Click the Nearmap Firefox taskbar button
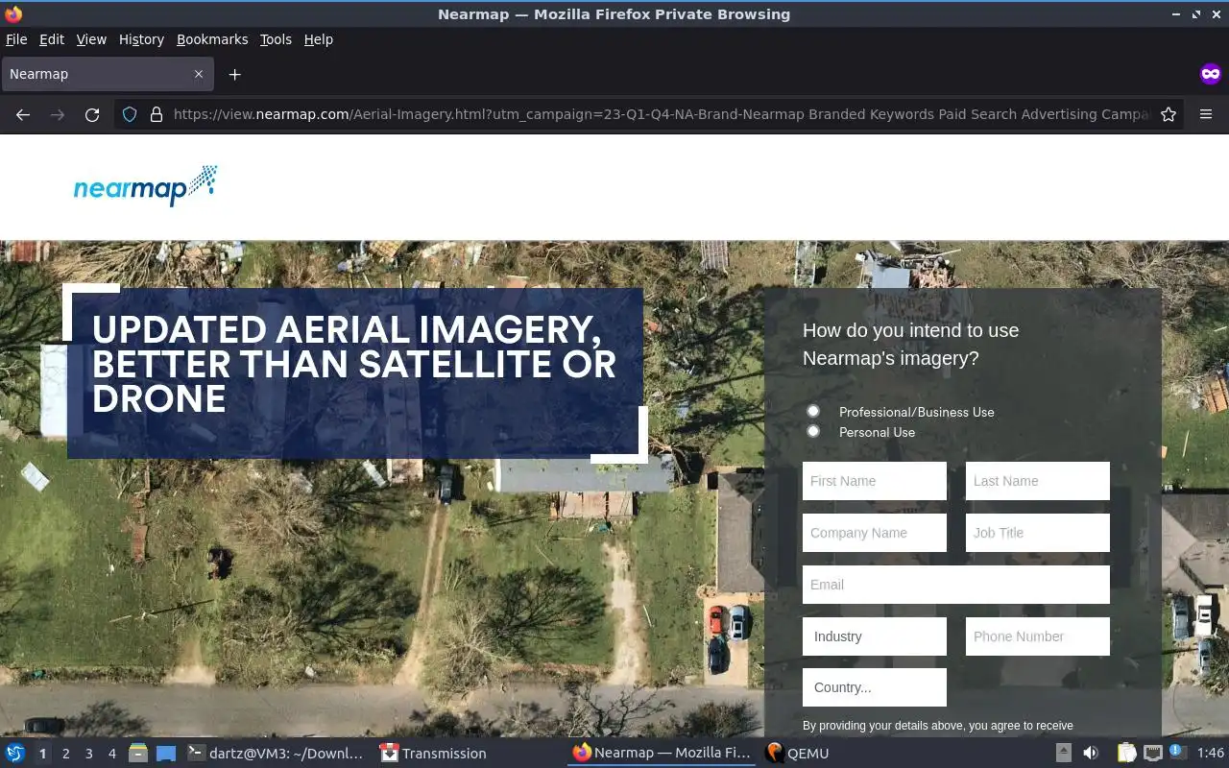The width and height of the screenshot is (1229, 768). [x=663, y=754]
